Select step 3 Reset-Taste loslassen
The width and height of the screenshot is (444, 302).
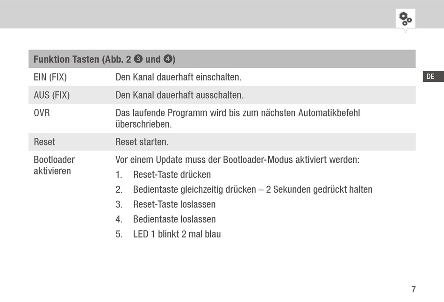point(165,204)
